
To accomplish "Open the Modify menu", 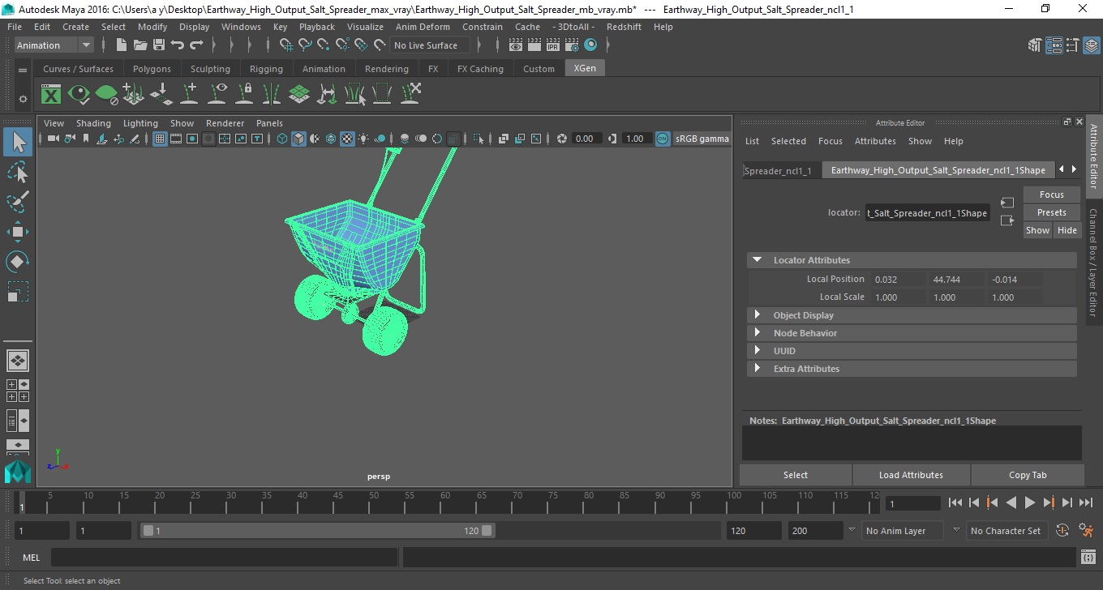I will [152, 27].
